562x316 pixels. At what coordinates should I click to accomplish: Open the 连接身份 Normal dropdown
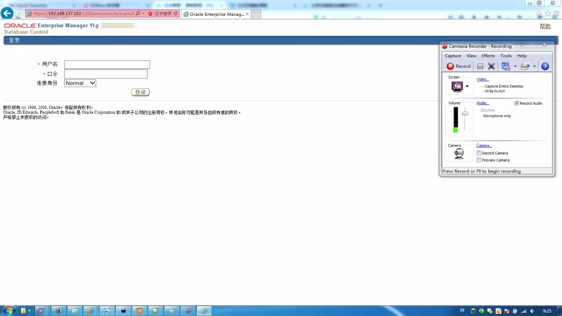click(80, 83)
